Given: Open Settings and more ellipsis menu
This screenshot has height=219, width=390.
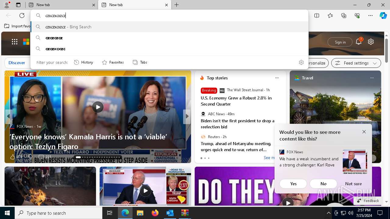Looking at the screenshot, I should click(x=370, y=16).
